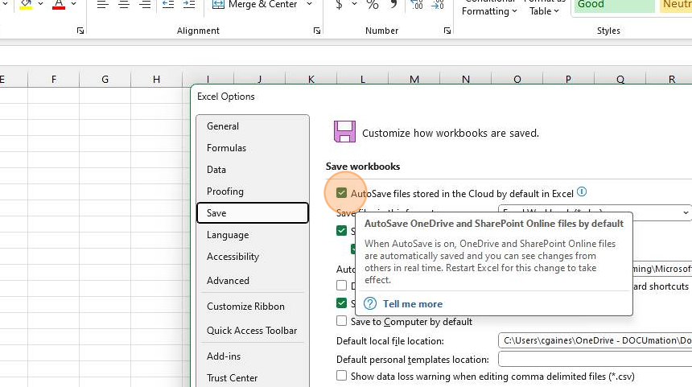
Task: Click the increase indent icon
Action: click(x=190, y=5)
